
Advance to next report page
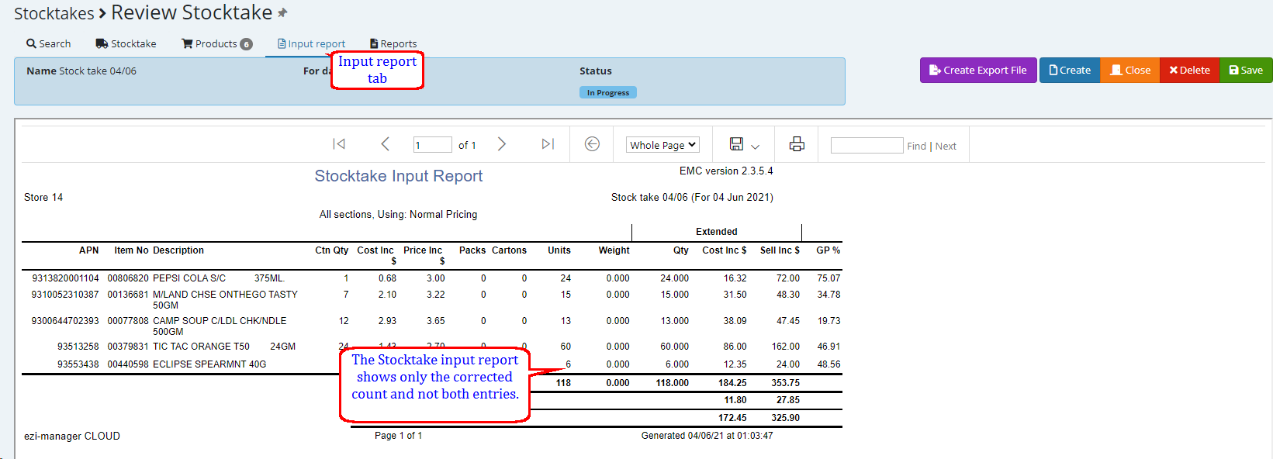[x=502, y=144]
